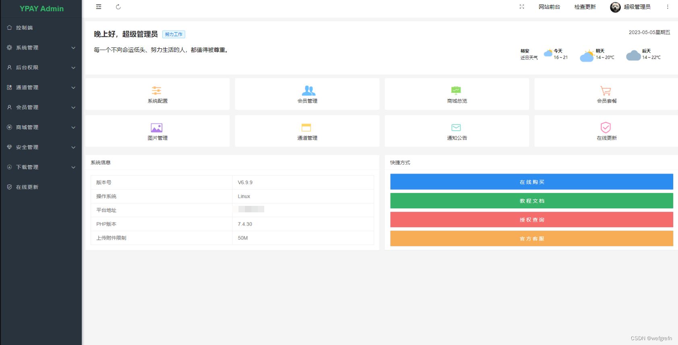This screenshot has height=345, width=678.
Task: Open the 商城总览 shortcut icon
Action: [456, 90]
